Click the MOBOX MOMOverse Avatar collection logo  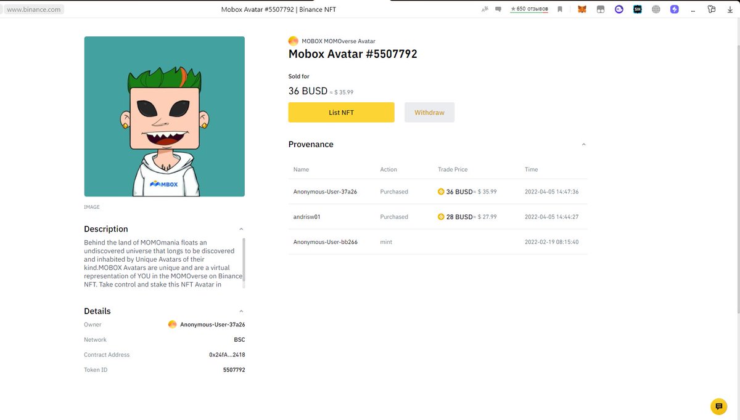click(294, 41)
